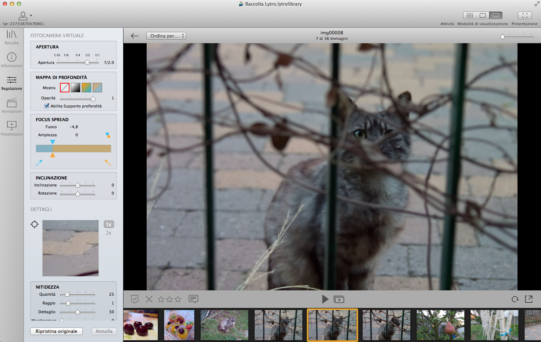The width and height of the screenshot is (541, 342).
Task: Set detail zoom to 2x
Action: point(109,233)
